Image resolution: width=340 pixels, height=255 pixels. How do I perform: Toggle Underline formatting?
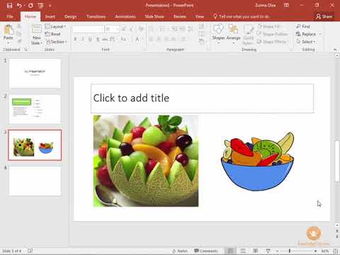tap(90, 40)
